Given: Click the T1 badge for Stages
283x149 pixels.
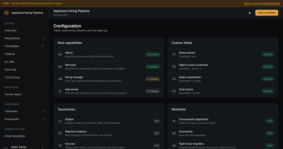Looking at the screenshot, I should (60, 121).
